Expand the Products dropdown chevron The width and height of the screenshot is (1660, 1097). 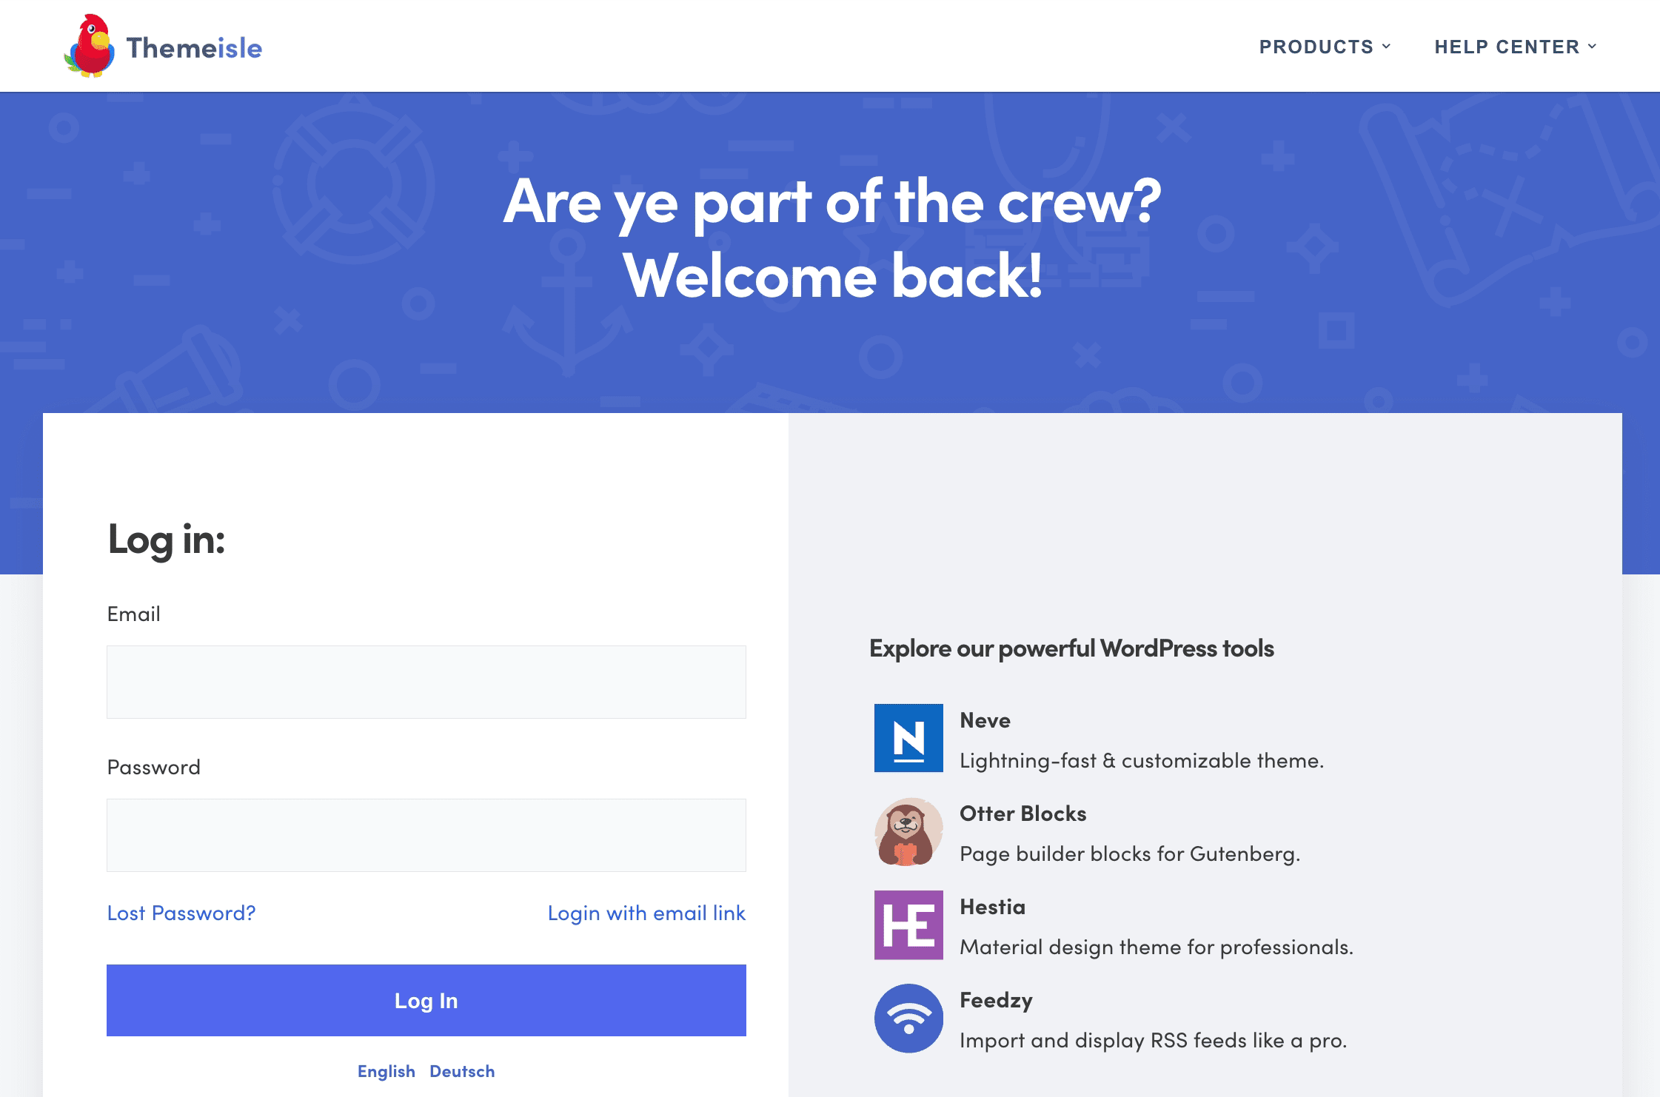1386,47
